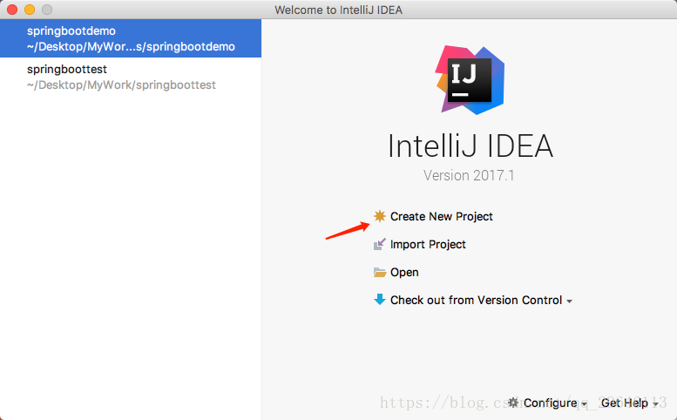Image resolution: width=677 pixels, height=420 pixels.
Task: Open the Get Help menu
Action: pyautogui.click(x=625, y=403)
